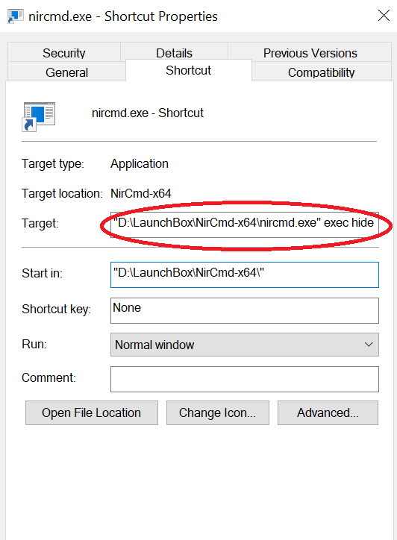Screen dimensions: 397x540
Task: Expand the Run dropdown arrow
Action: point(369,345)
